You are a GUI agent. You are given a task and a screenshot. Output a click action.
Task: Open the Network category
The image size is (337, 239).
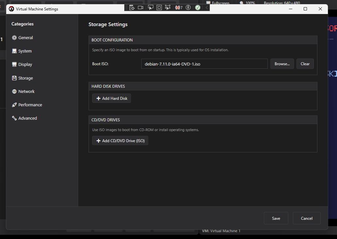[x=23, y=91]
